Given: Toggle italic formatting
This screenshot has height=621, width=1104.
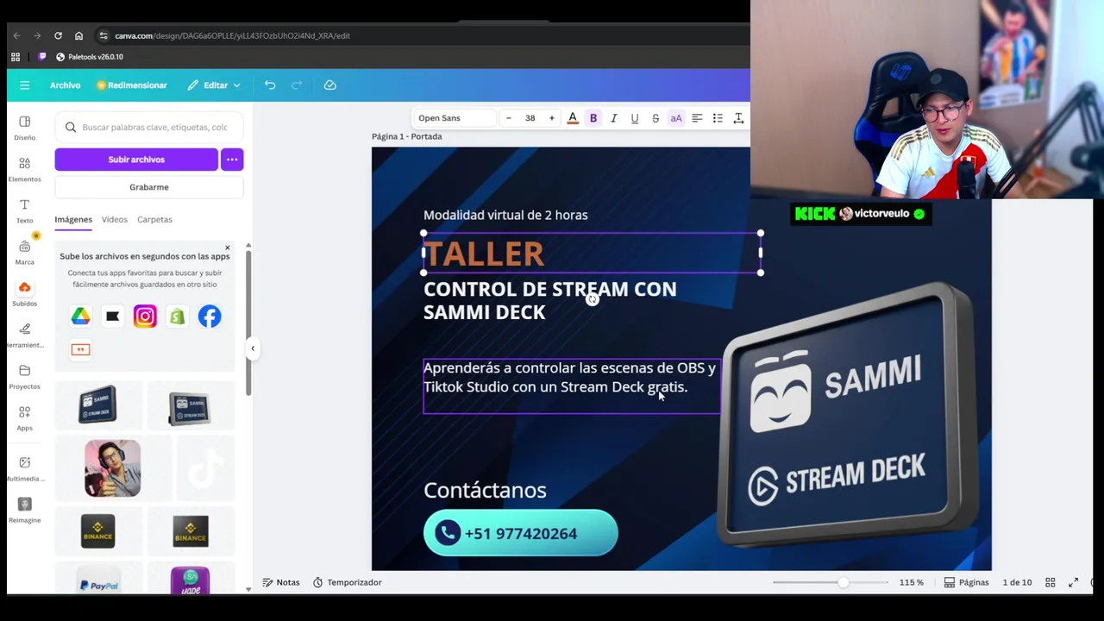Looking at the screenshot, I should (614, 118).
